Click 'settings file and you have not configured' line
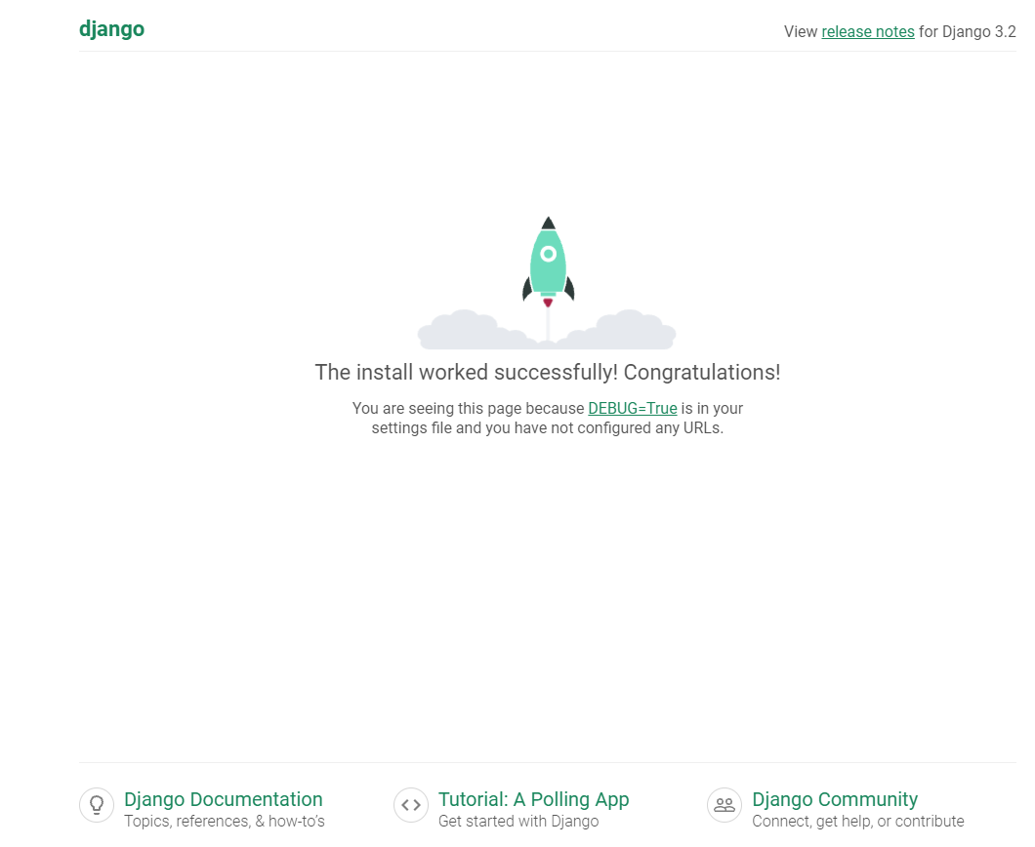 pos(547,428)
